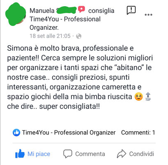168x165 pixels.
Task: Click the Commenta speech bubble icon
Action: tap(68, 153)
